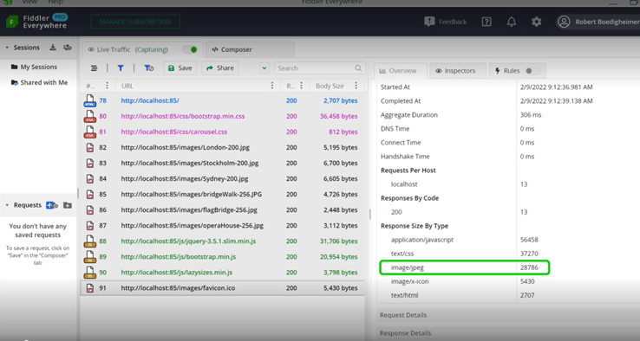The height and width of the screenshot is (341, 640).
Task: Open the Overview tab
Action: point(401,71)
